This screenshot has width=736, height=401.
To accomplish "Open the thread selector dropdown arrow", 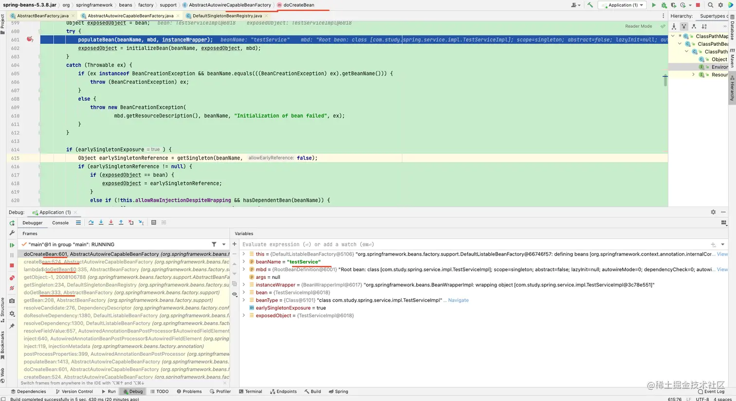I will (224, 244).
